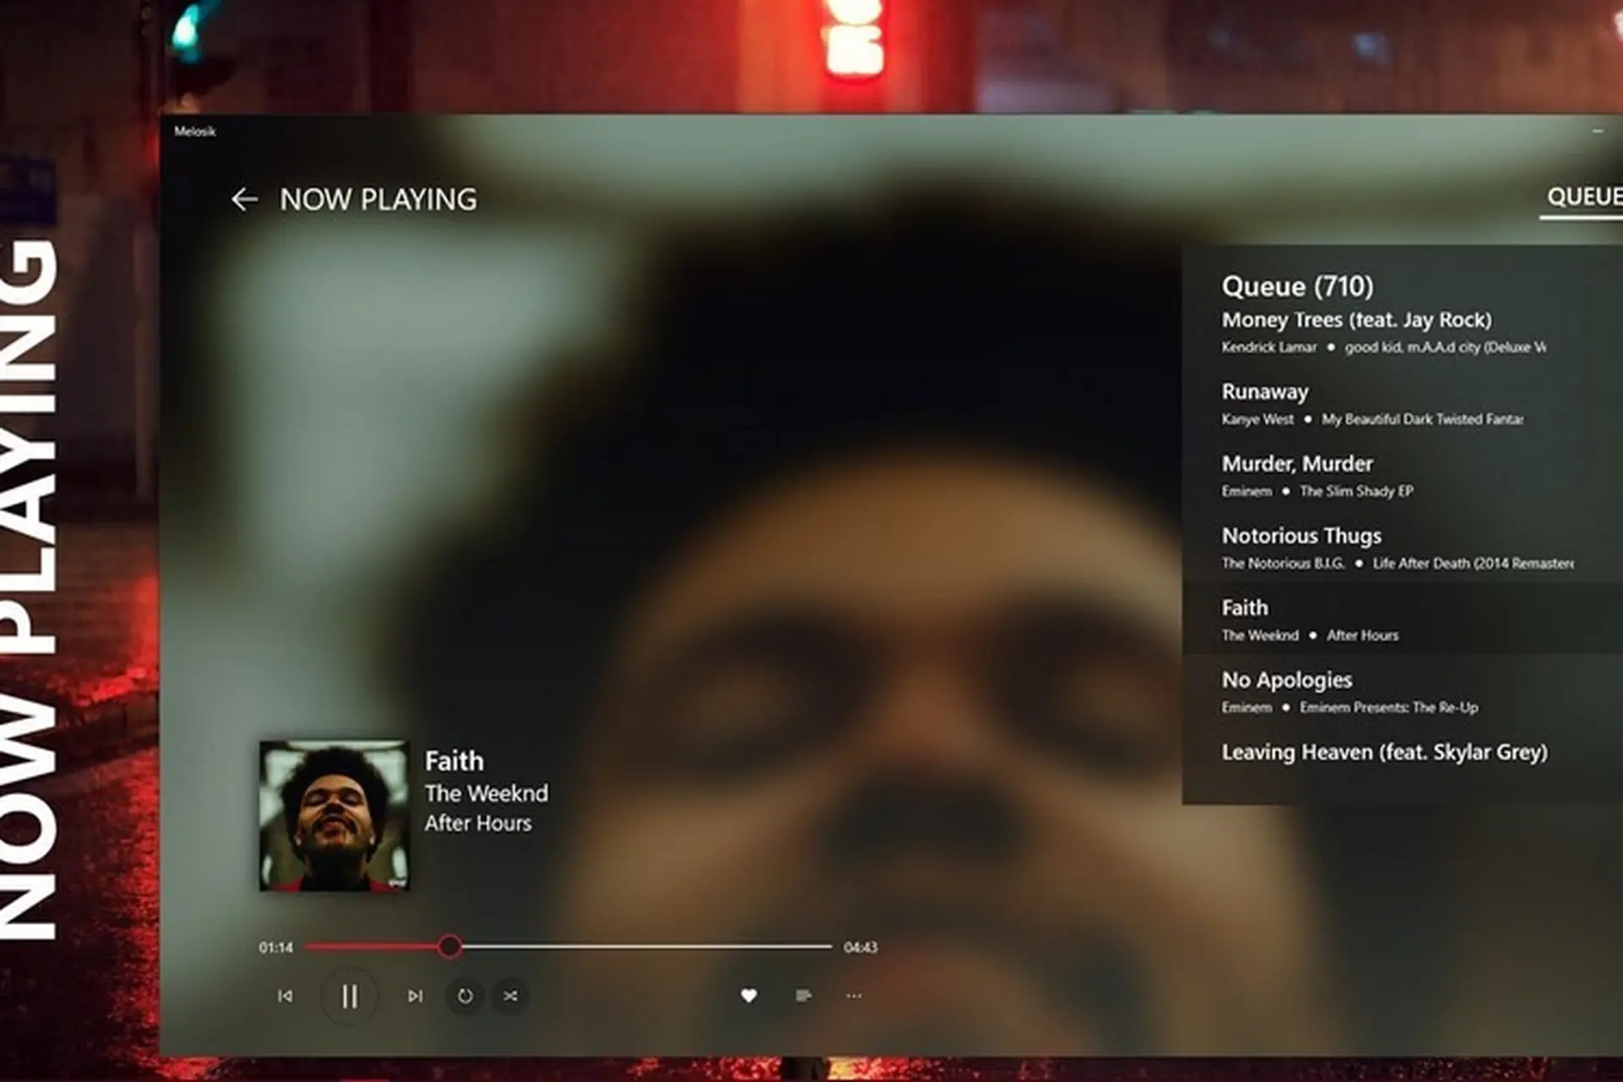
Task: Play No Apologies from the queue
Action: pyautogui.click(x=1402, y=691)
